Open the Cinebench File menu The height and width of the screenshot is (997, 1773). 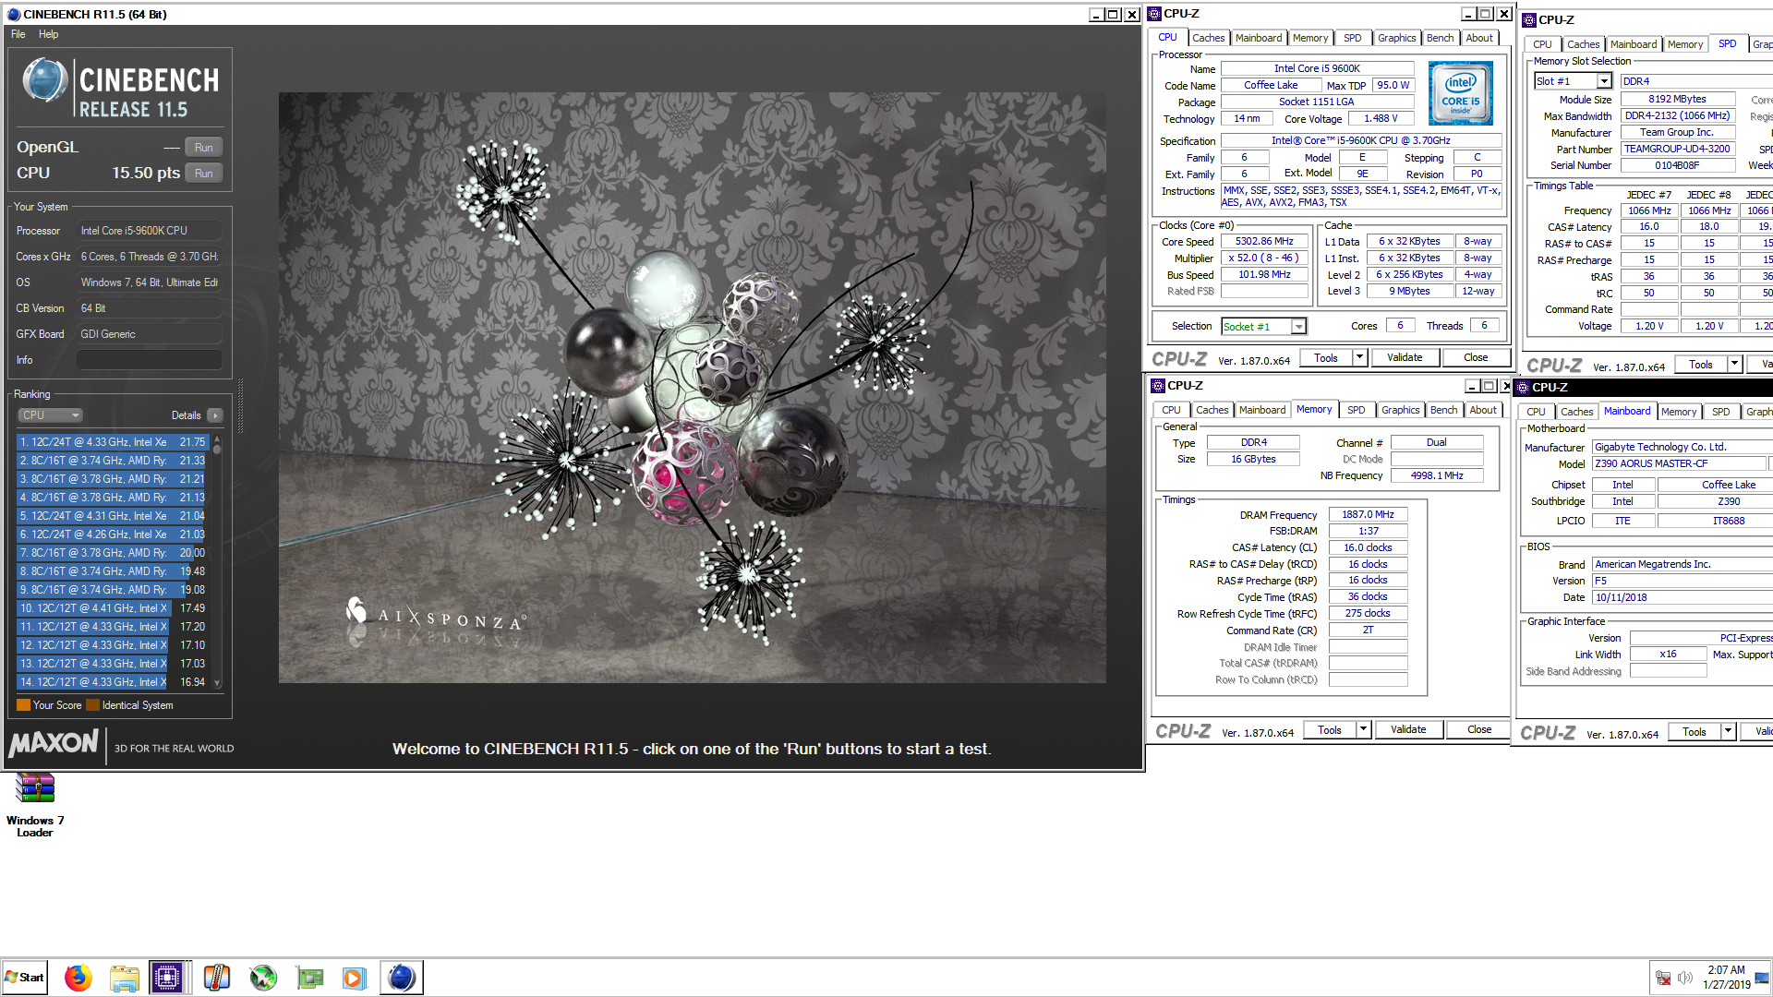pyautogui.click(x=18, y=34)
